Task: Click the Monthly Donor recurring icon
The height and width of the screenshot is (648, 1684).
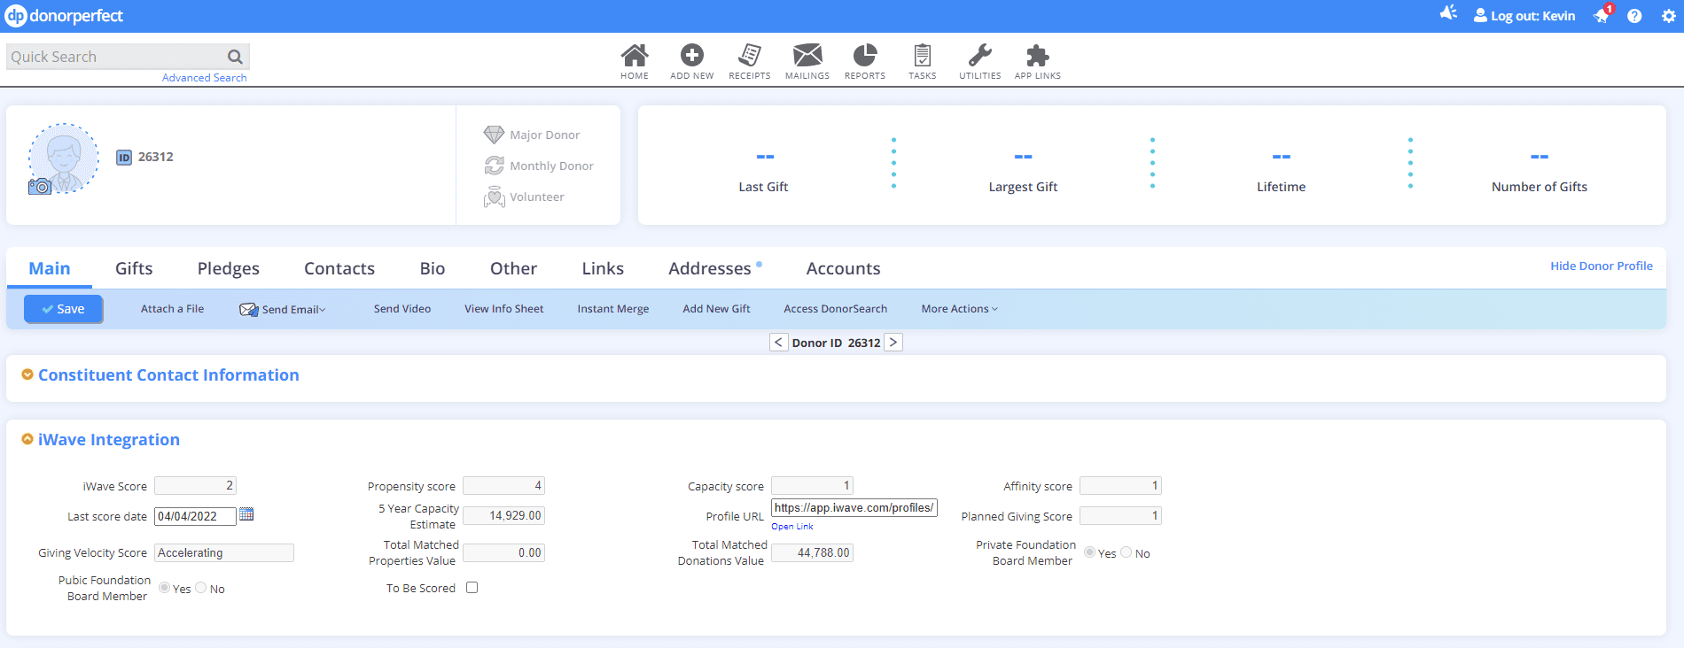Action: [494, 166]
